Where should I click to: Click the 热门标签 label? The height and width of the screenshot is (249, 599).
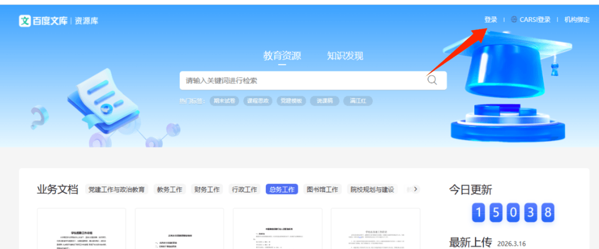(x=192, y=101)
